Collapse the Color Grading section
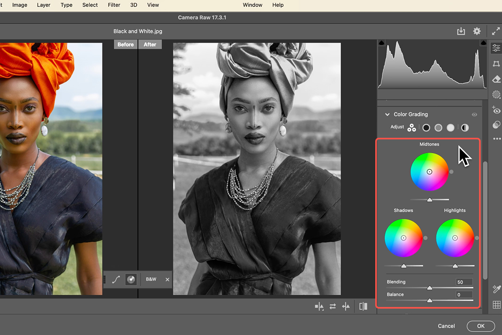 [x=387, y=114]
